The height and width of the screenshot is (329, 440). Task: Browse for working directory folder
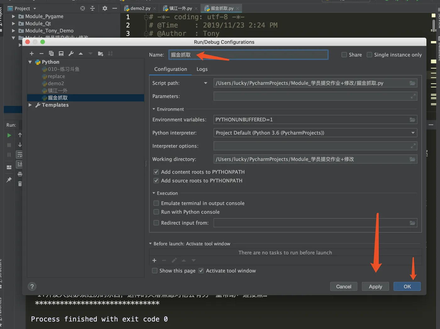[x=412, y=159]
